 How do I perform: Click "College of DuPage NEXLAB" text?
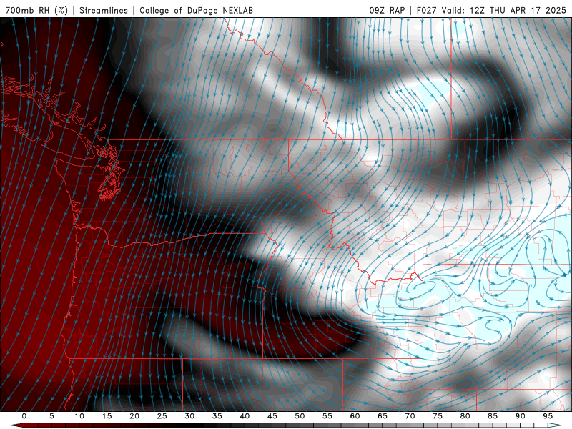(x=196, y=10)
